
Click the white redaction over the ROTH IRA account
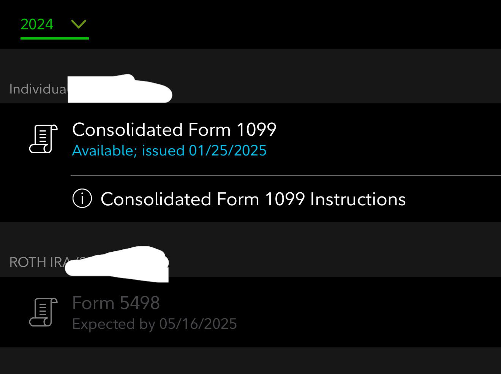pyautogui.click(x=118, y=264)
